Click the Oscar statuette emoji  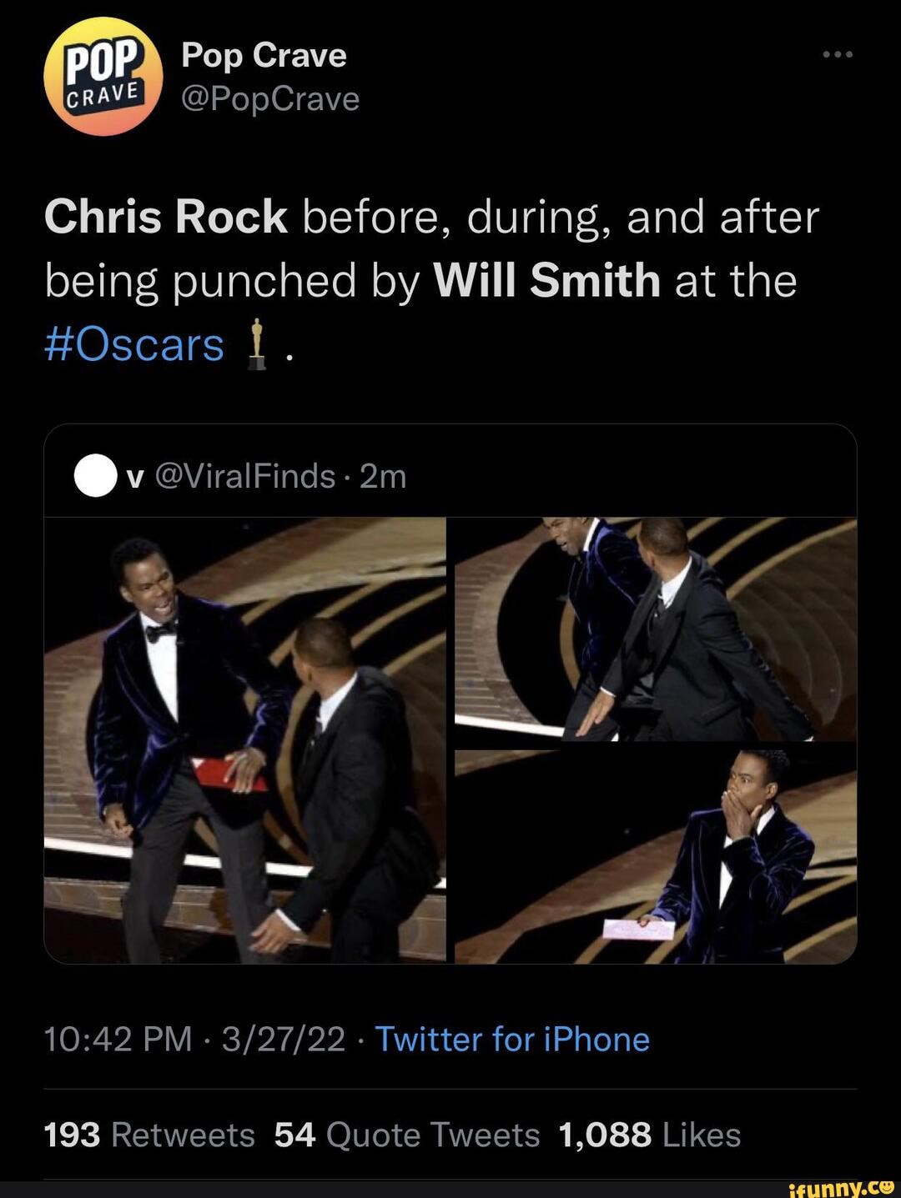click(x=258, y=345)
